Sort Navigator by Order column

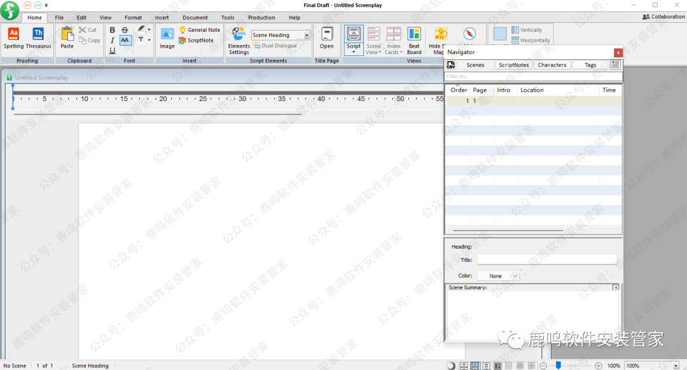[458, 90]
